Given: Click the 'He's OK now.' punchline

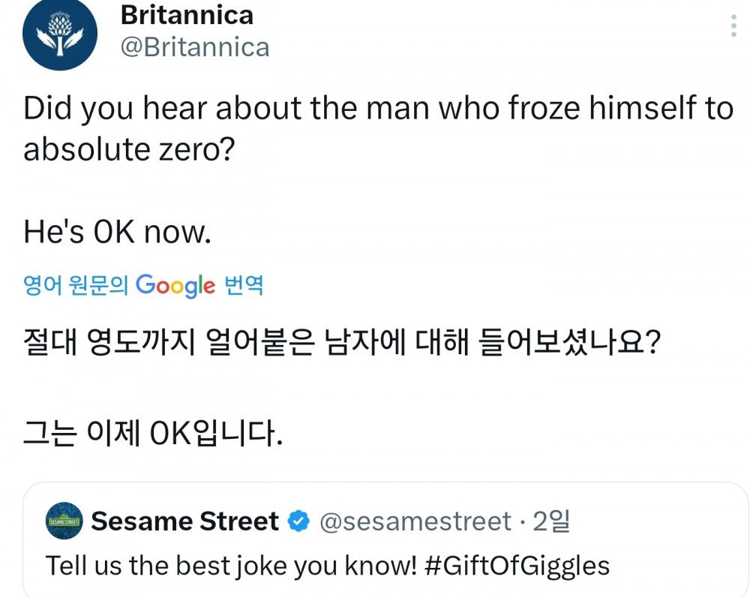Looking at the screenshot, I should click(118, 233).
